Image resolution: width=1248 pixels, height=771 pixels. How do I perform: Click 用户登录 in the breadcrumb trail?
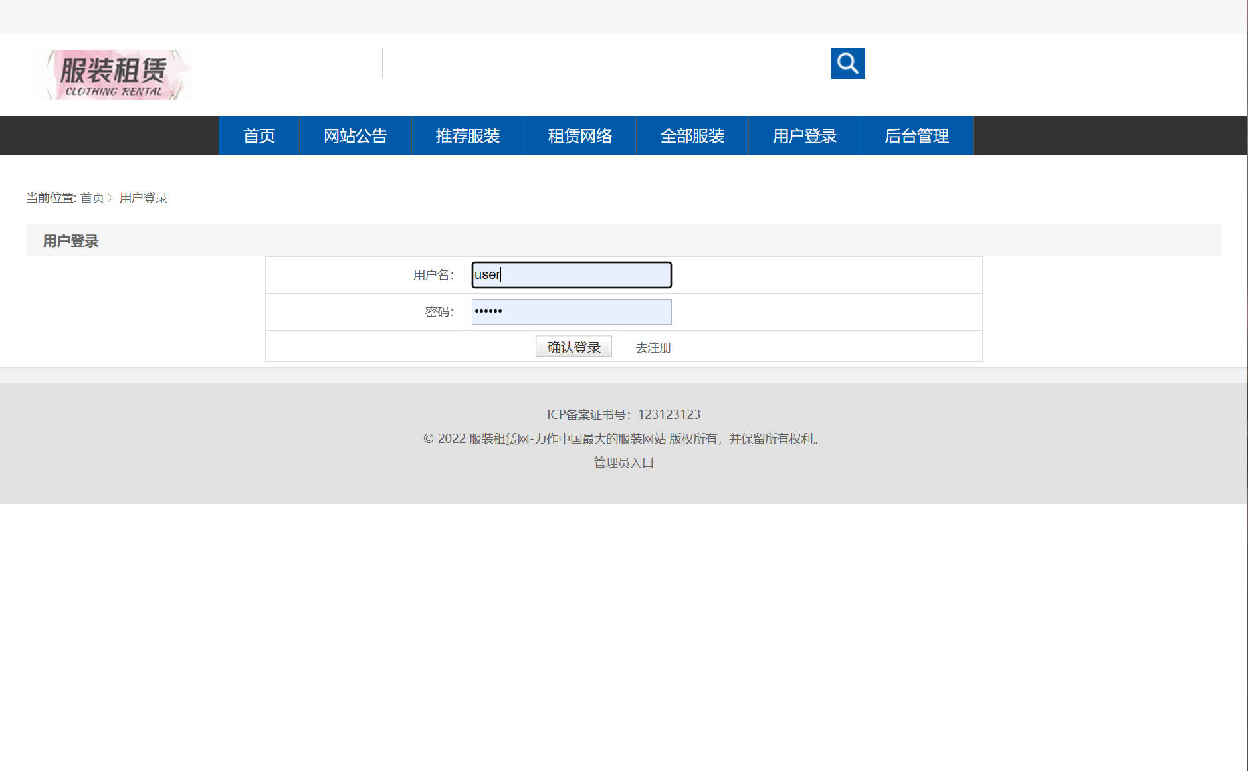point(144,198)
